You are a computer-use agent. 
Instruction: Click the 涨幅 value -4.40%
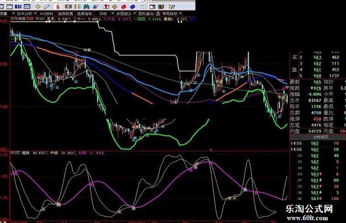[x=314, y=94]
